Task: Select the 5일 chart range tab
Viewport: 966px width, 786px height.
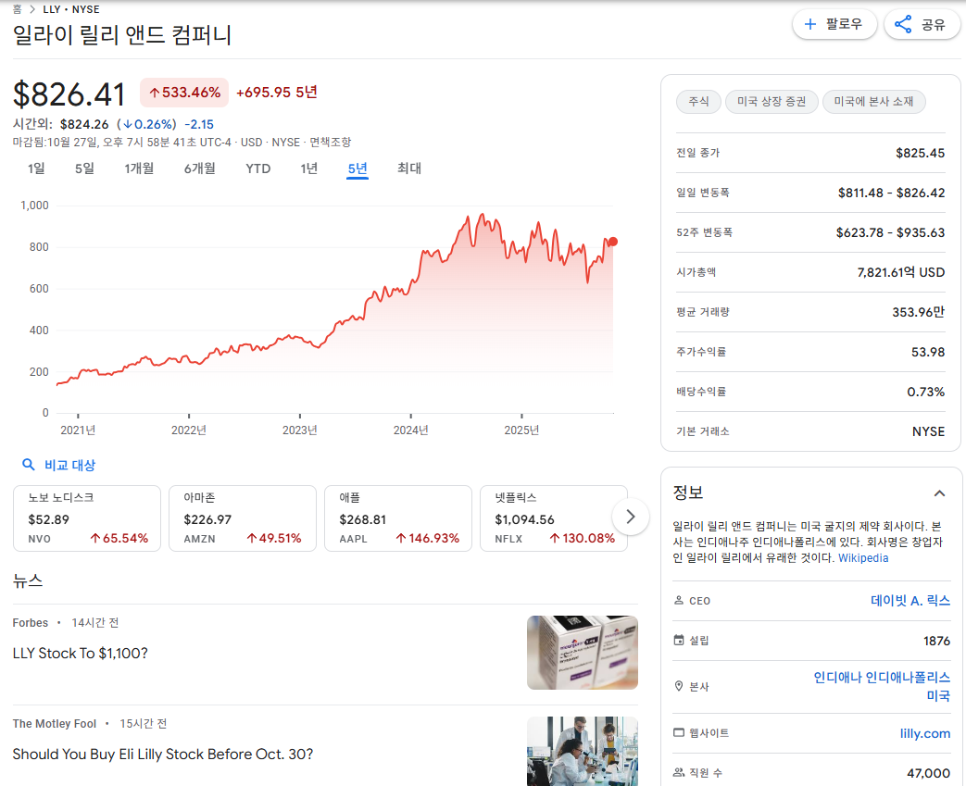Action: pyautogui.click(x=84, y=168)
